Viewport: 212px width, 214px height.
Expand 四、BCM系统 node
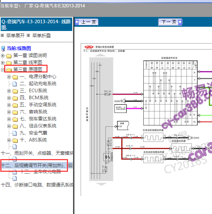pos(9,98)
